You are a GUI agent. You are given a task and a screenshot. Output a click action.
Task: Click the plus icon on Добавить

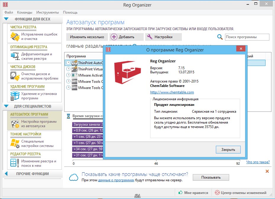pyautogui.click(x=114, y=37)
